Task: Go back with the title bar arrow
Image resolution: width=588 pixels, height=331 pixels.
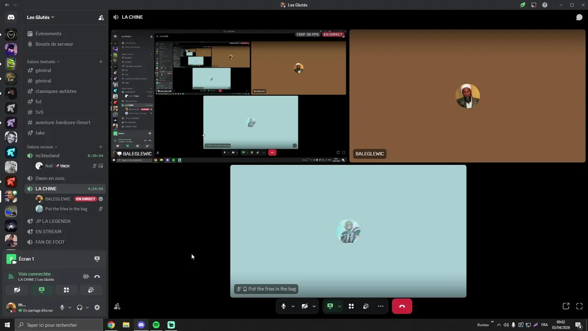Action: tap(7, 5)
